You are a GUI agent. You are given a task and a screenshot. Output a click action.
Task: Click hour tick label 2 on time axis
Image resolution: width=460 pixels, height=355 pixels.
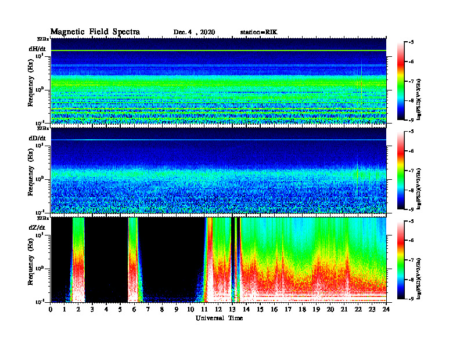[x=79, y=310]
